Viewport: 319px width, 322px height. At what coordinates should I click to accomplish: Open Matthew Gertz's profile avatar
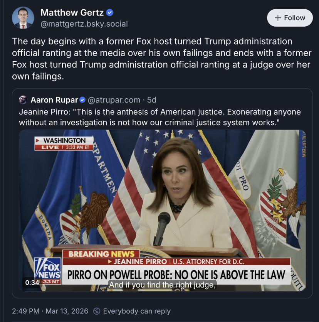(x=23, y=18)
